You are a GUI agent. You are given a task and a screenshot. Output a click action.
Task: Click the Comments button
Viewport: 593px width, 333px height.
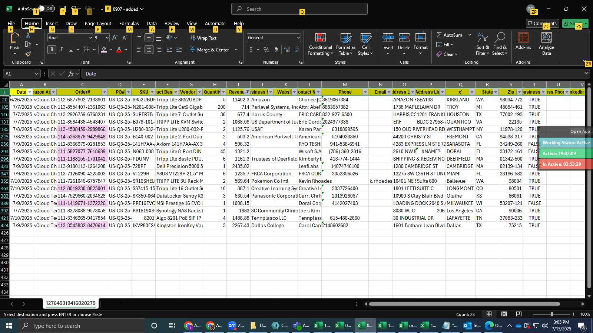(x=543, y=23)
